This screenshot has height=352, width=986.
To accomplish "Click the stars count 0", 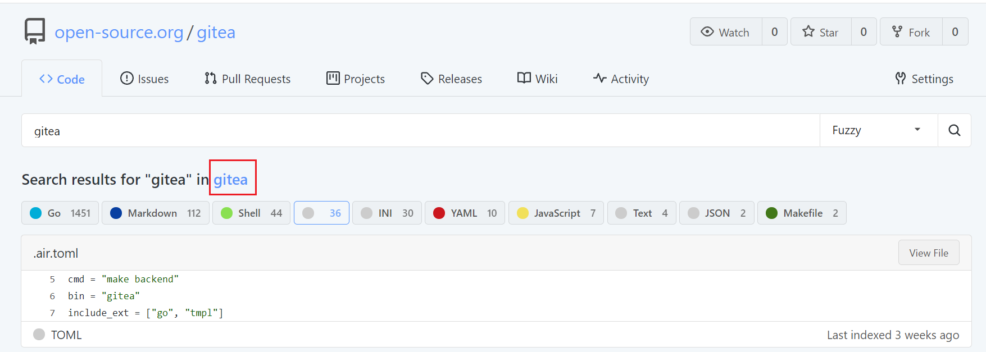I will coord(864,31).
